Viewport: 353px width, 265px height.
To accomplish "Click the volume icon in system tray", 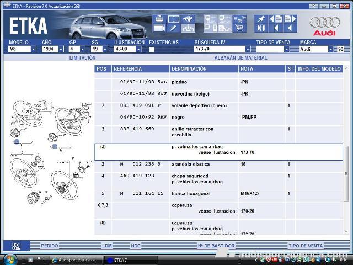I will pyautogui.click(x=333, y=260).
